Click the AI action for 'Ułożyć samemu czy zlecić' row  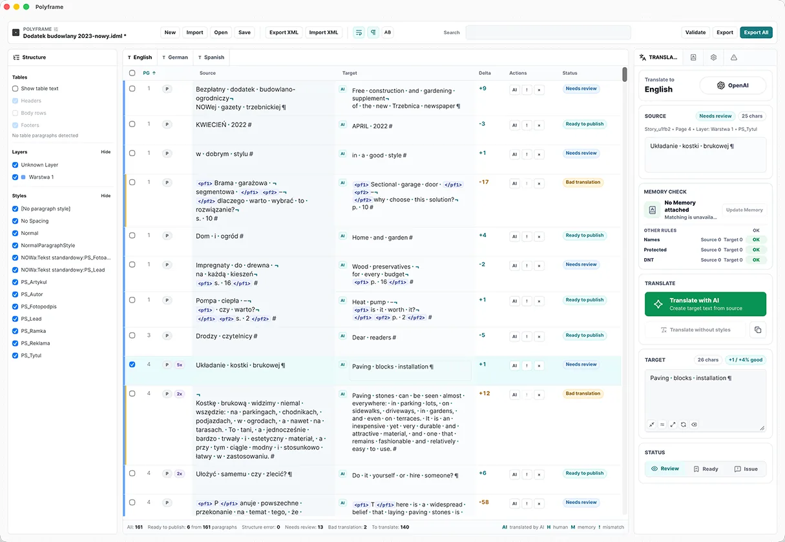(514, 474)
